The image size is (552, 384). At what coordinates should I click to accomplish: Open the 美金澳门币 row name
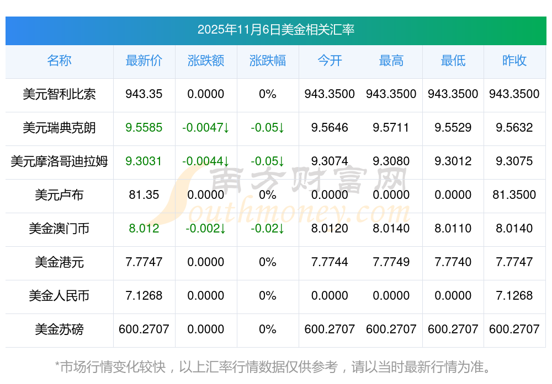[59, 229]
